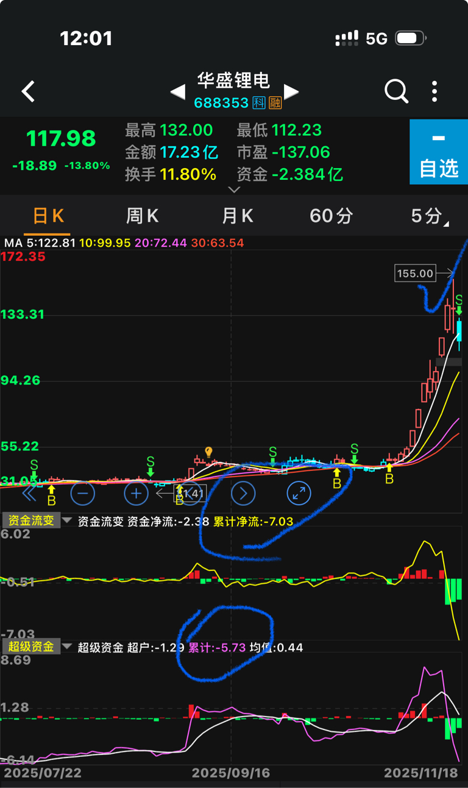Tap the price change -13.80% value

coord(87,166)
